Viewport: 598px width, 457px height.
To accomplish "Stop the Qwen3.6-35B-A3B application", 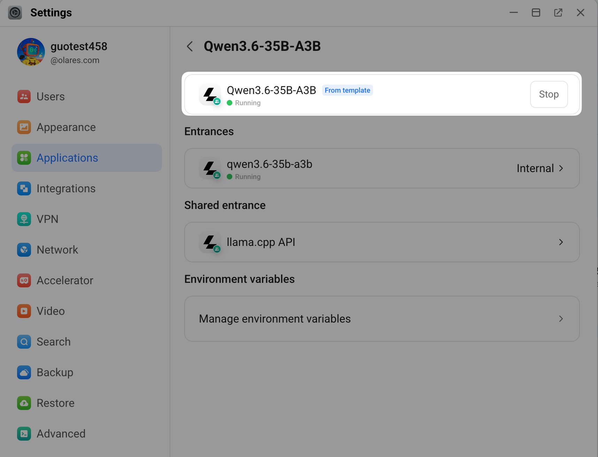I will 549,94.
